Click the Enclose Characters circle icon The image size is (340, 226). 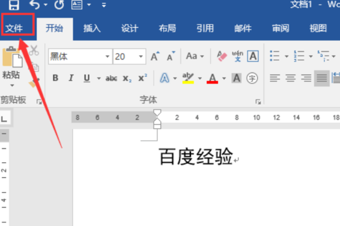click(x=252, y=78)
